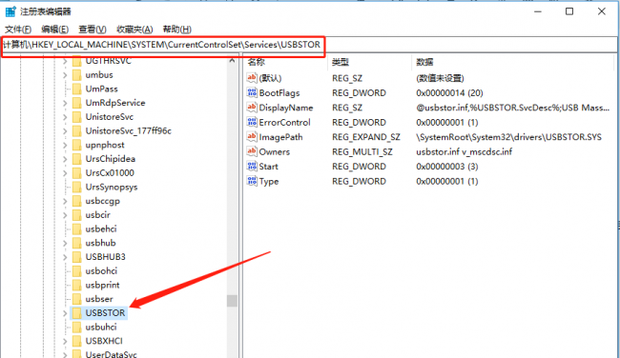The width and height of the screenshot is (620, 358).
Task: Expand the UnistoreSvc key
Action: coord(65,117)
